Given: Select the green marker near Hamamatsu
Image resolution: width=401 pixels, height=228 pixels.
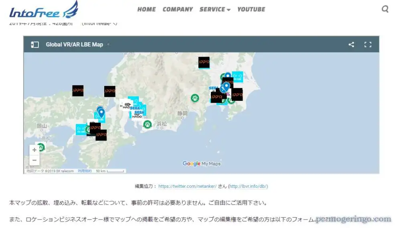Looking at the screenshot, I should pos(147,124).
